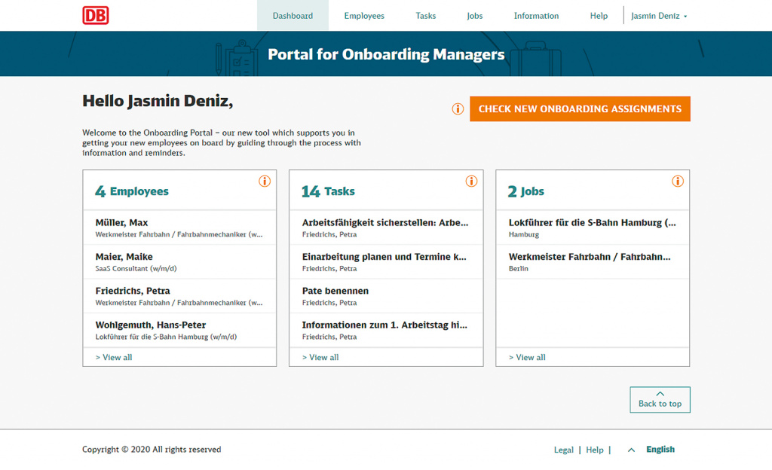Screen dimensions: 772x470
Task: View all employees link
Action: (x=114, y=358)
